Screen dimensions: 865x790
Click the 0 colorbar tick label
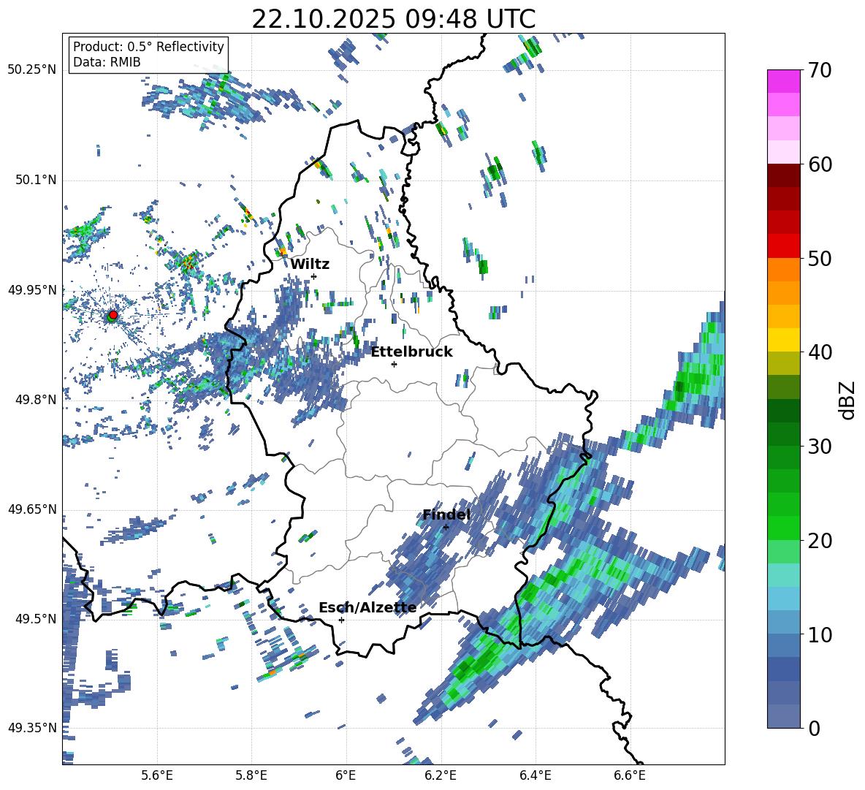[x=814, y=728]
